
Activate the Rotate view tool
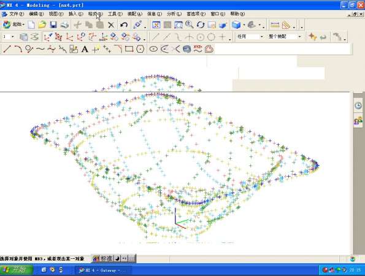coord(201,25)
